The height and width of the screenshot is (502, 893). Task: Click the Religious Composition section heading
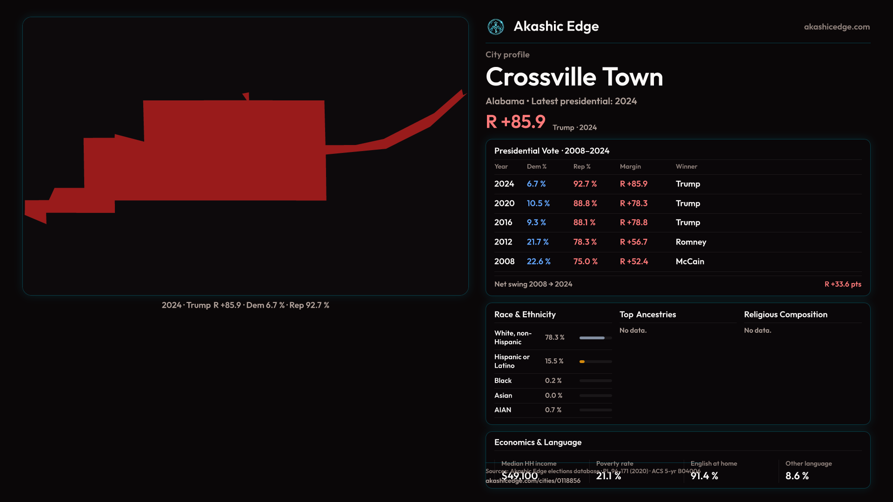point(785,315)
